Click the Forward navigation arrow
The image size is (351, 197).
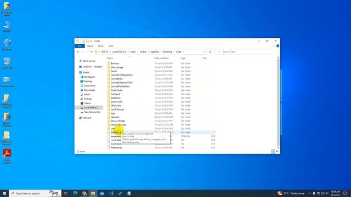click(x=83, y=52)
